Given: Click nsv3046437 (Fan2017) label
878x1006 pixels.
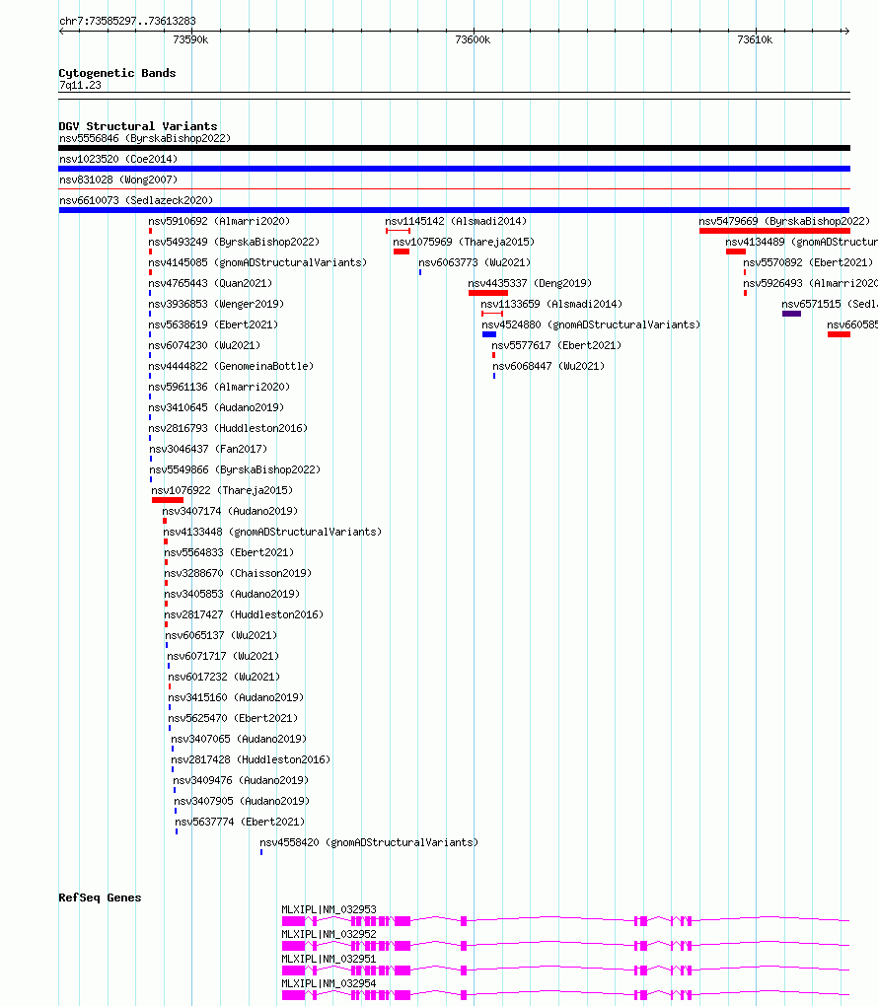Looking at the screenshot, I should click(208, 449).
